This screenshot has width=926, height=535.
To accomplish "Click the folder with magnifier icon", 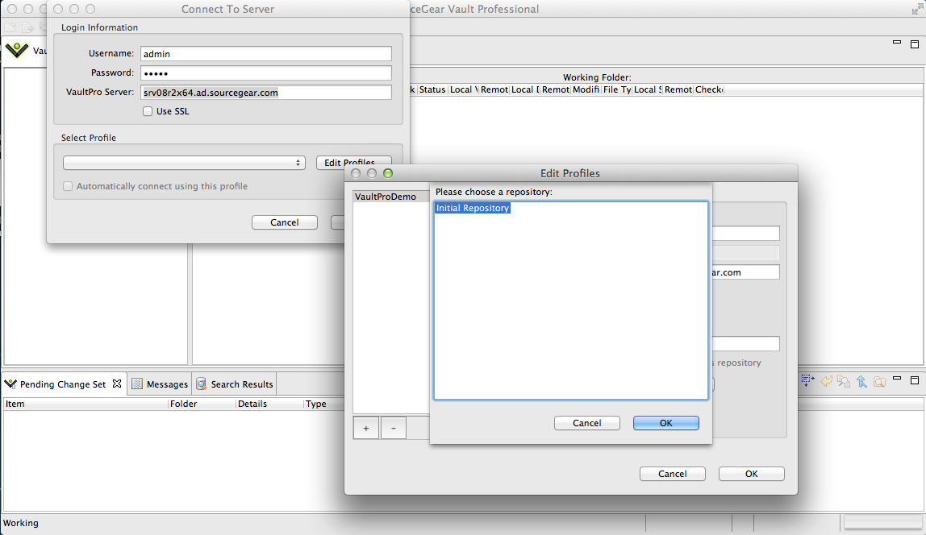I will [x=879, y=382].
